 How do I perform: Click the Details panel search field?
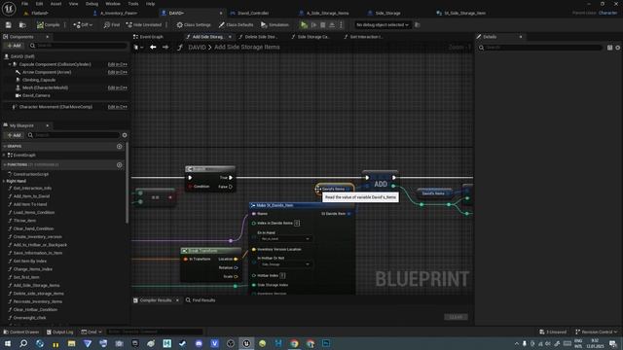[540, 48]
